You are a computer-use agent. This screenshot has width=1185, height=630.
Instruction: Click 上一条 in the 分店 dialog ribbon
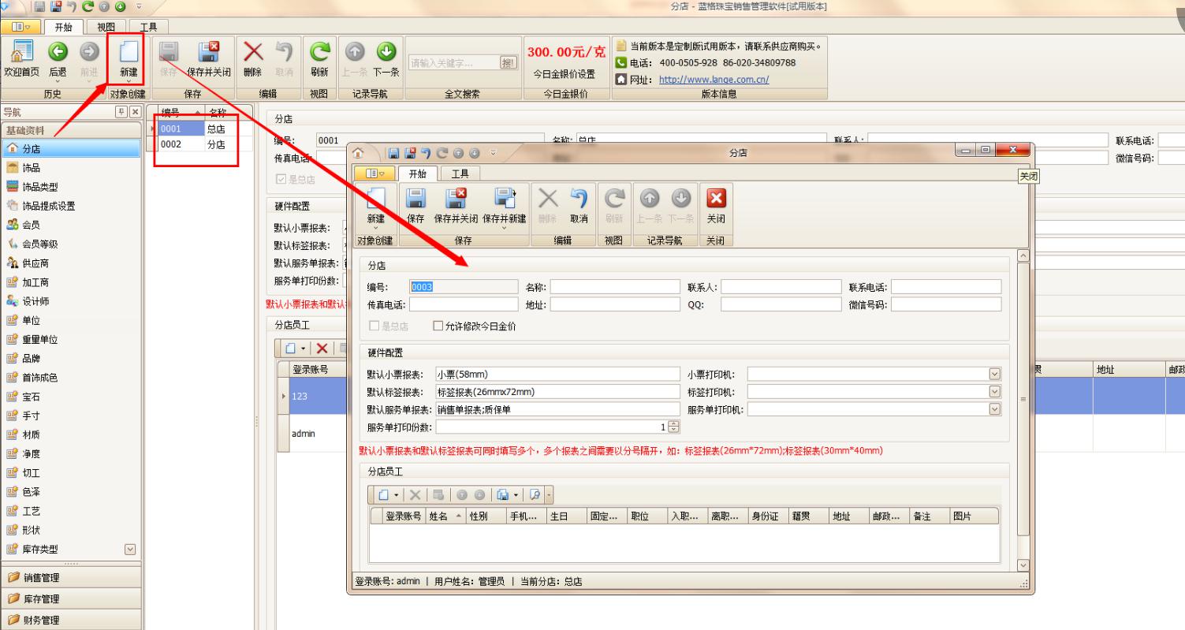[x=650, y=206]
